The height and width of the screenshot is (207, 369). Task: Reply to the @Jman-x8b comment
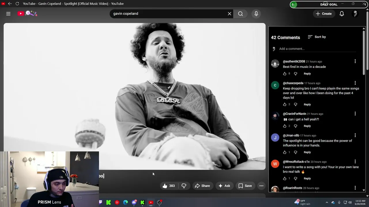click(x=307, y=152)
